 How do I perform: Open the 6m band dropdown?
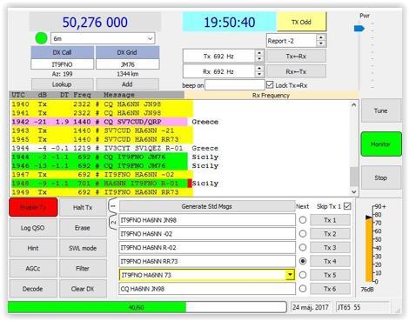pos(103,38)
